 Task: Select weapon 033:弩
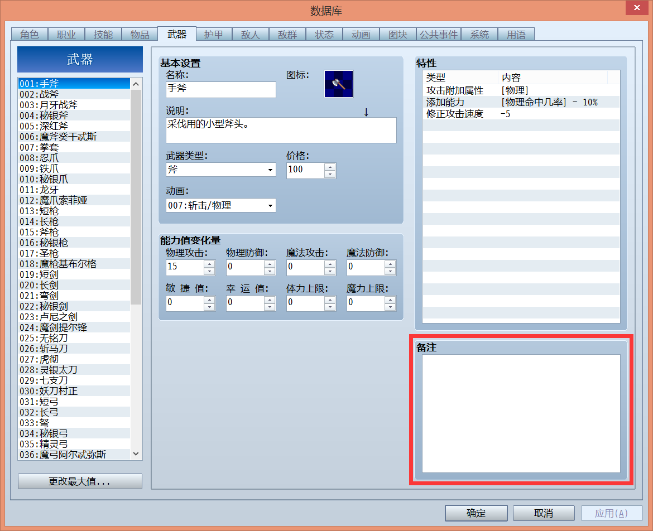[74, 423]
